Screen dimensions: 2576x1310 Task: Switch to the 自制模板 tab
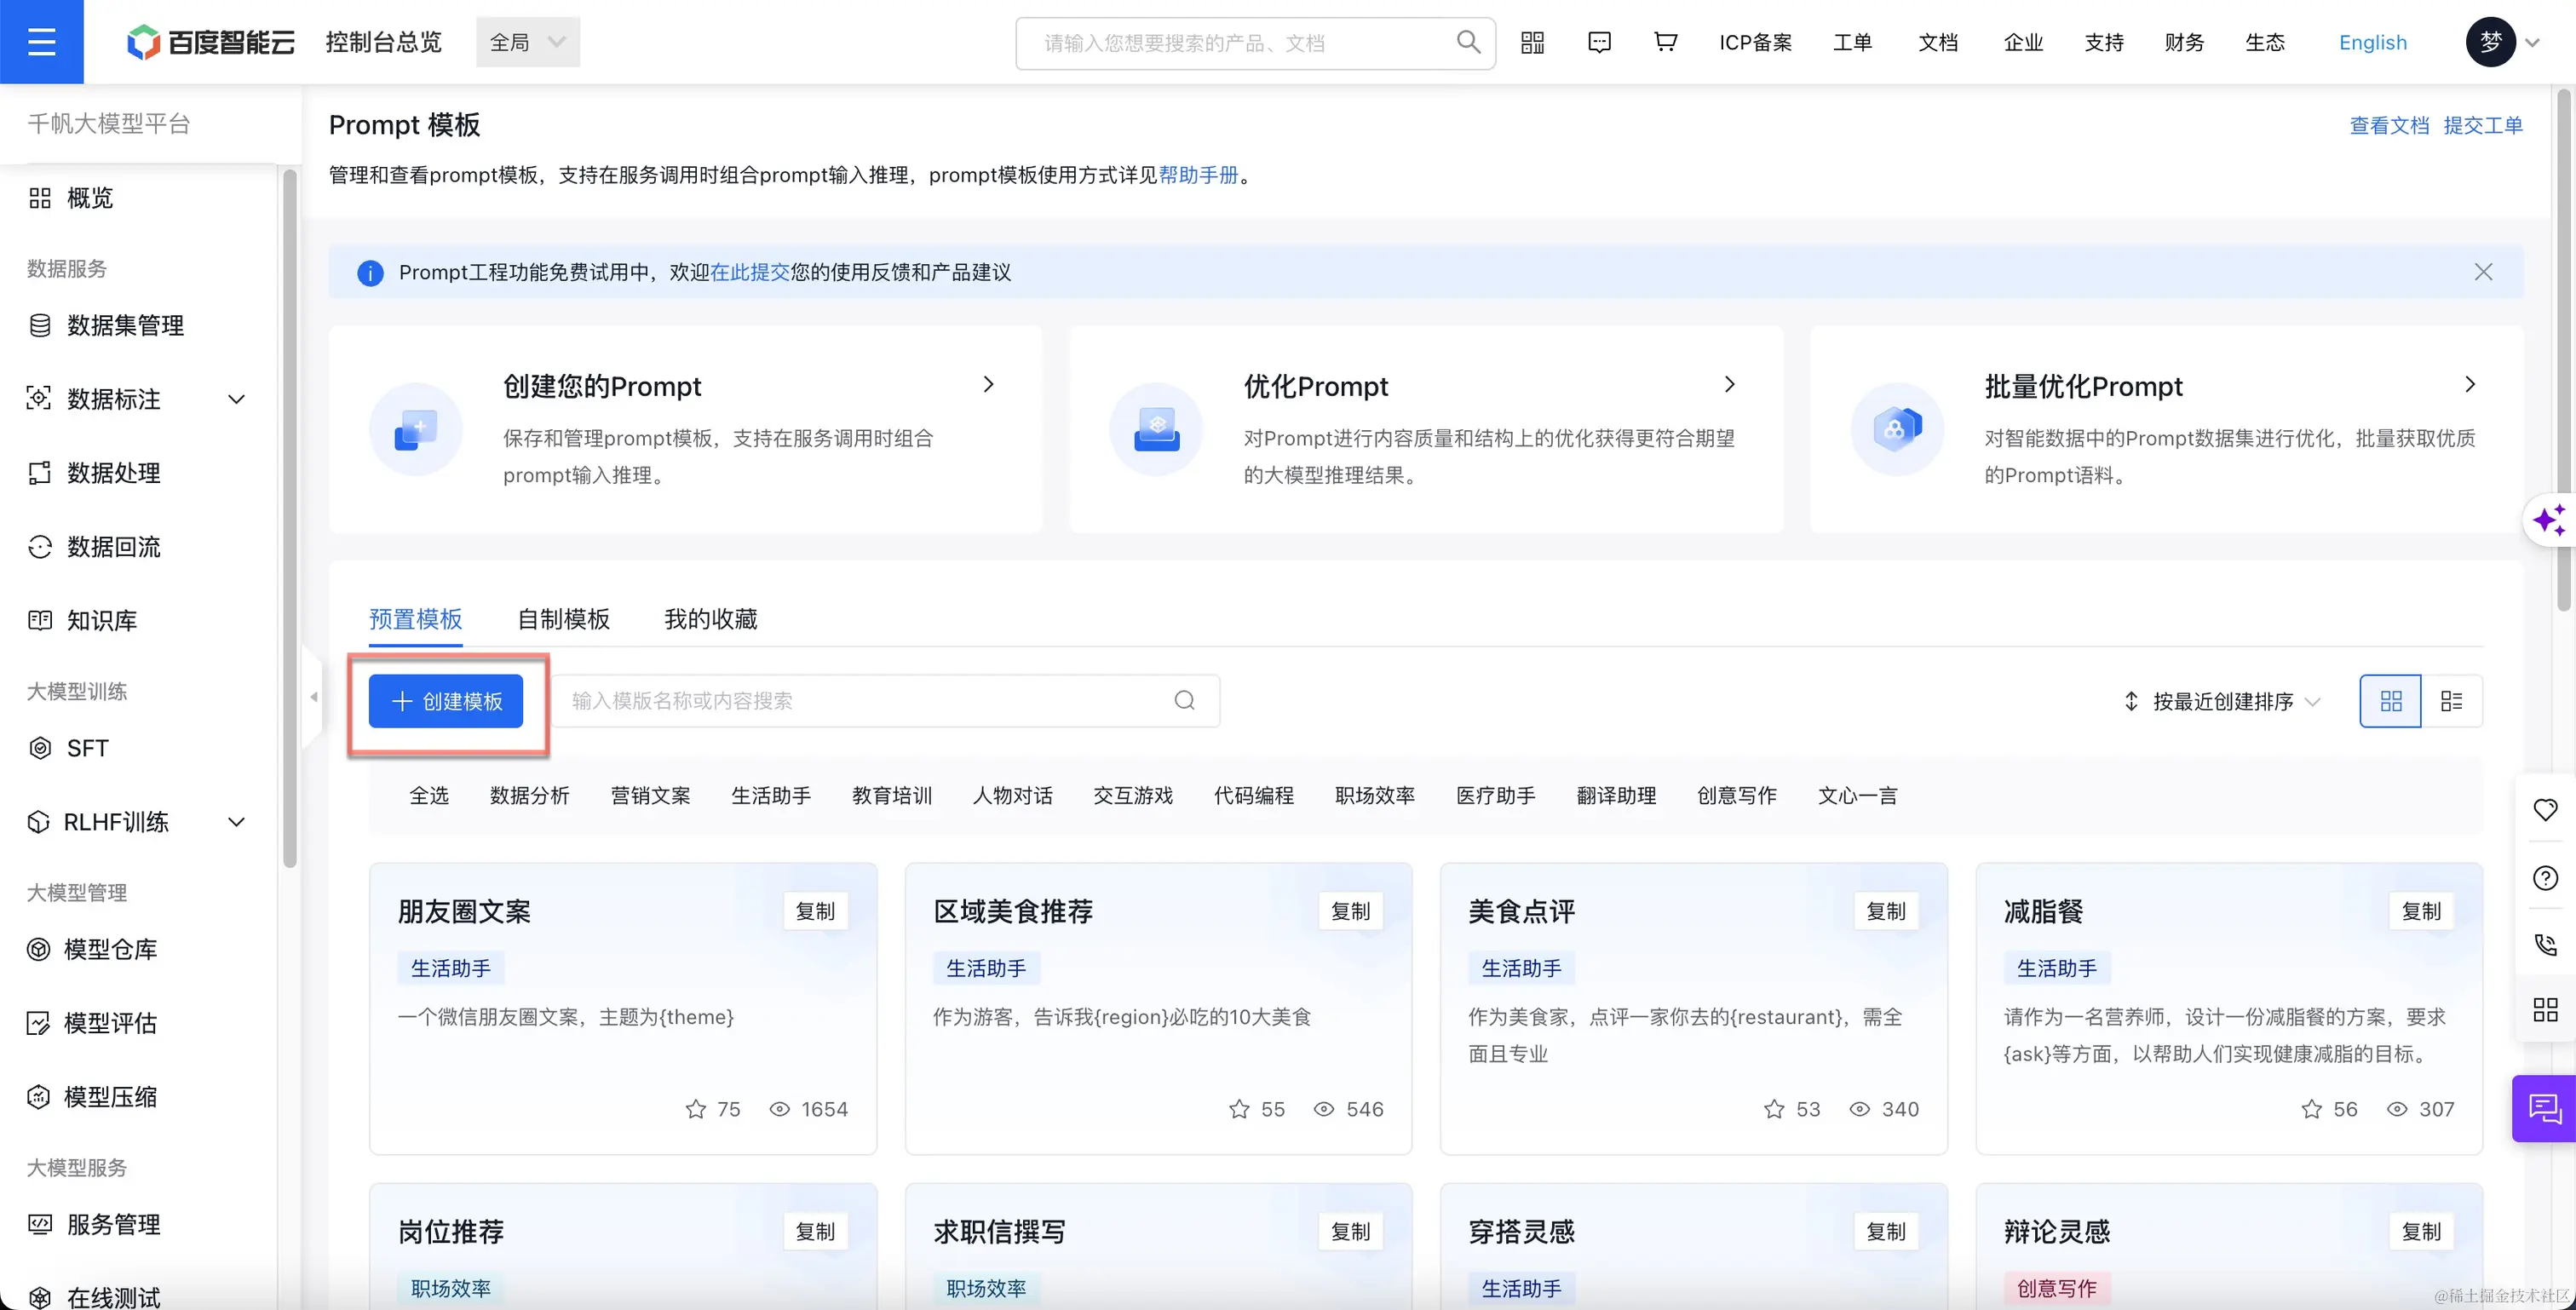[563, 619]
